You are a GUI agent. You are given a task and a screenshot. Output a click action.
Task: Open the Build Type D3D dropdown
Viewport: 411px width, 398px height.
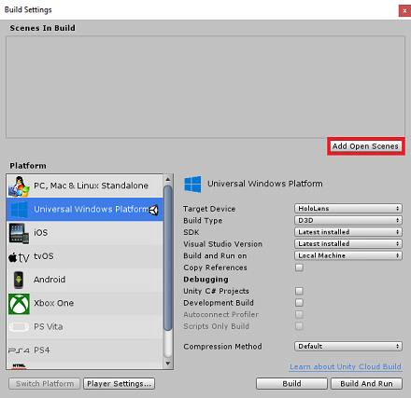[348, 220]
